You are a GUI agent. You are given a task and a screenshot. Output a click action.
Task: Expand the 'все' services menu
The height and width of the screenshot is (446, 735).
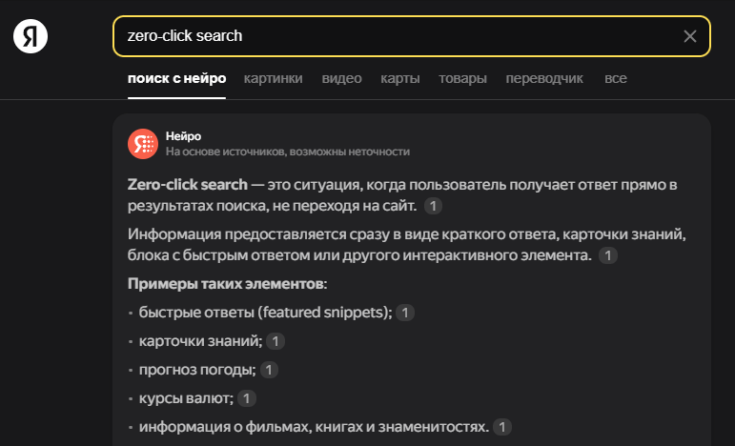[x=616, y=78]
